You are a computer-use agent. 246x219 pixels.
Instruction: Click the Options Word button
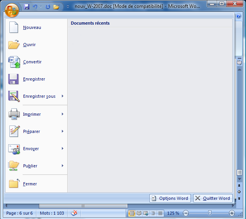pos(170,198)
